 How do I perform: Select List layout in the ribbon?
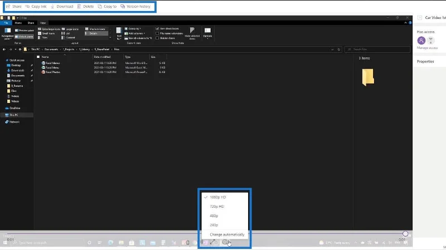click(x=66, y=33)
